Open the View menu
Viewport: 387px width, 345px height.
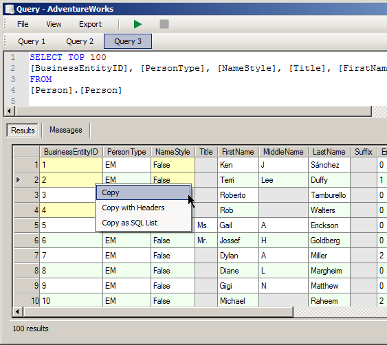54,24
